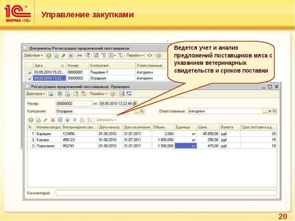This screenshot has width=295, height=221.
Task: Open Перейти dropdown in documents list toolbar
Action: click(x=135, y=56)
